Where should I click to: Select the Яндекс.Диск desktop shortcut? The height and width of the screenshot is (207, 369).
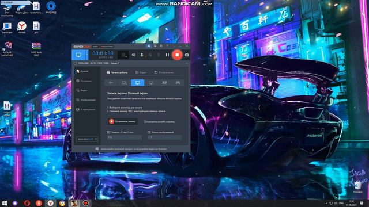(22, 9)
